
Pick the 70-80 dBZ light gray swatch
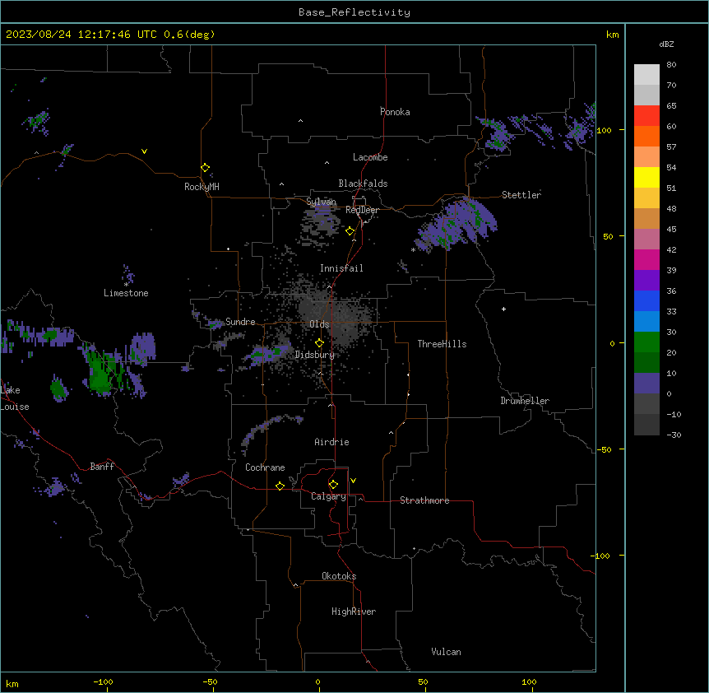[646, 75]
